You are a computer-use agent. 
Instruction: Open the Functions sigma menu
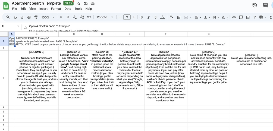(x=271, y=17)
